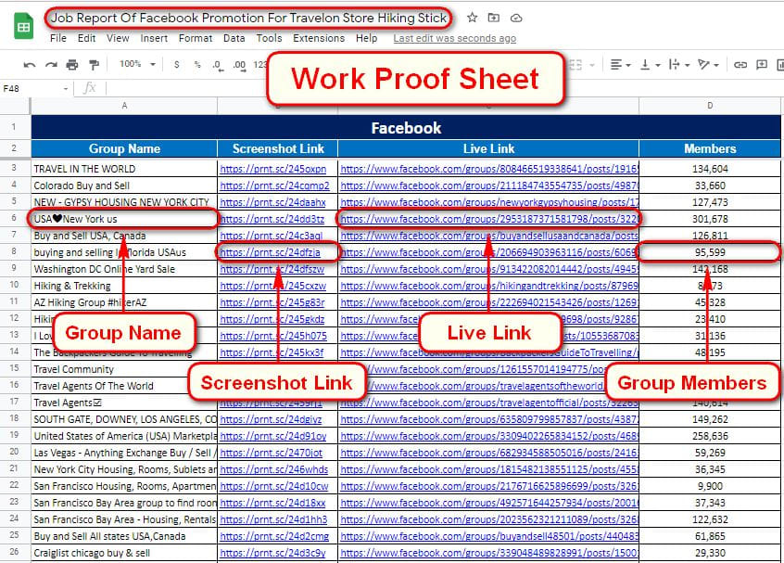Open live link for Buy and Sell All states USA,Canada

pyautogui.click(x=489, y=536)
